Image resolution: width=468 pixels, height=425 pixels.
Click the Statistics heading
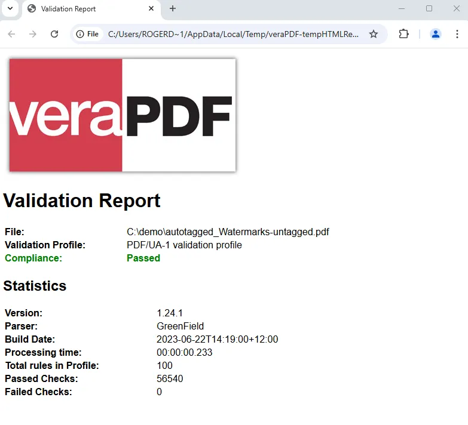(x=35, y=286)
